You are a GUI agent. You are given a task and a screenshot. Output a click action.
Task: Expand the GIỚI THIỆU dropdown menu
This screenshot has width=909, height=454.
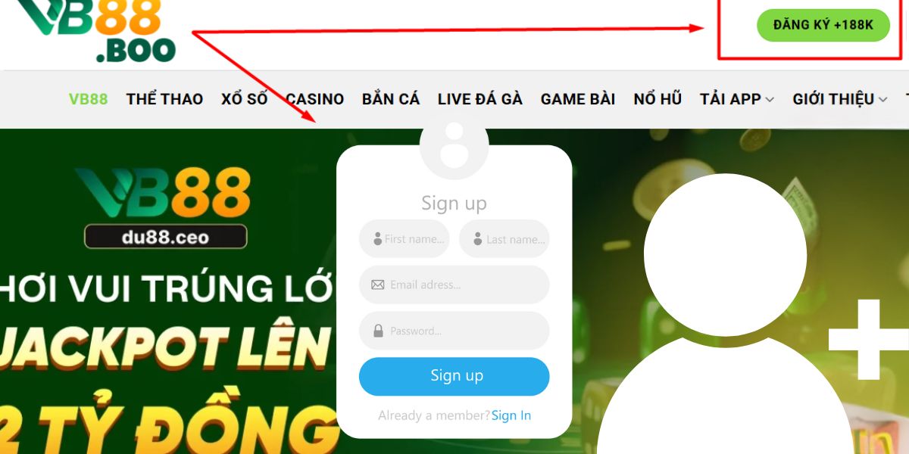840,99
